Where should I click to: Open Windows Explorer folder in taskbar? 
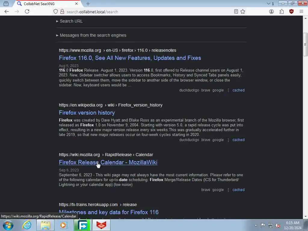point(45,225)
